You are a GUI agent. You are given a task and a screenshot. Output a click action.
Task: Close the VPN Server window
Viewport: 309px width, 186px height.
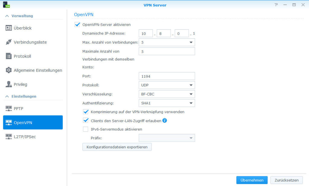click(x=303, y=5)
